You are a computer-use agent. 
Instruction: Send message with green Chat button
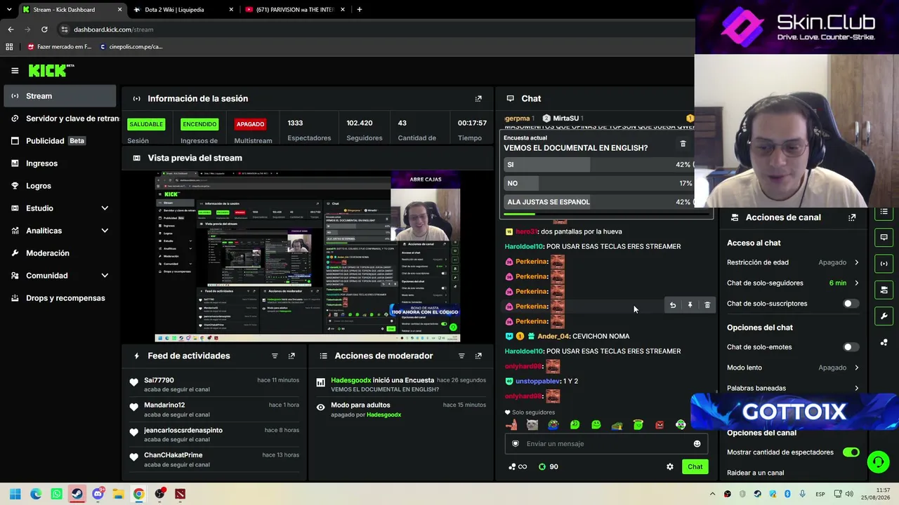click(695, 466)
